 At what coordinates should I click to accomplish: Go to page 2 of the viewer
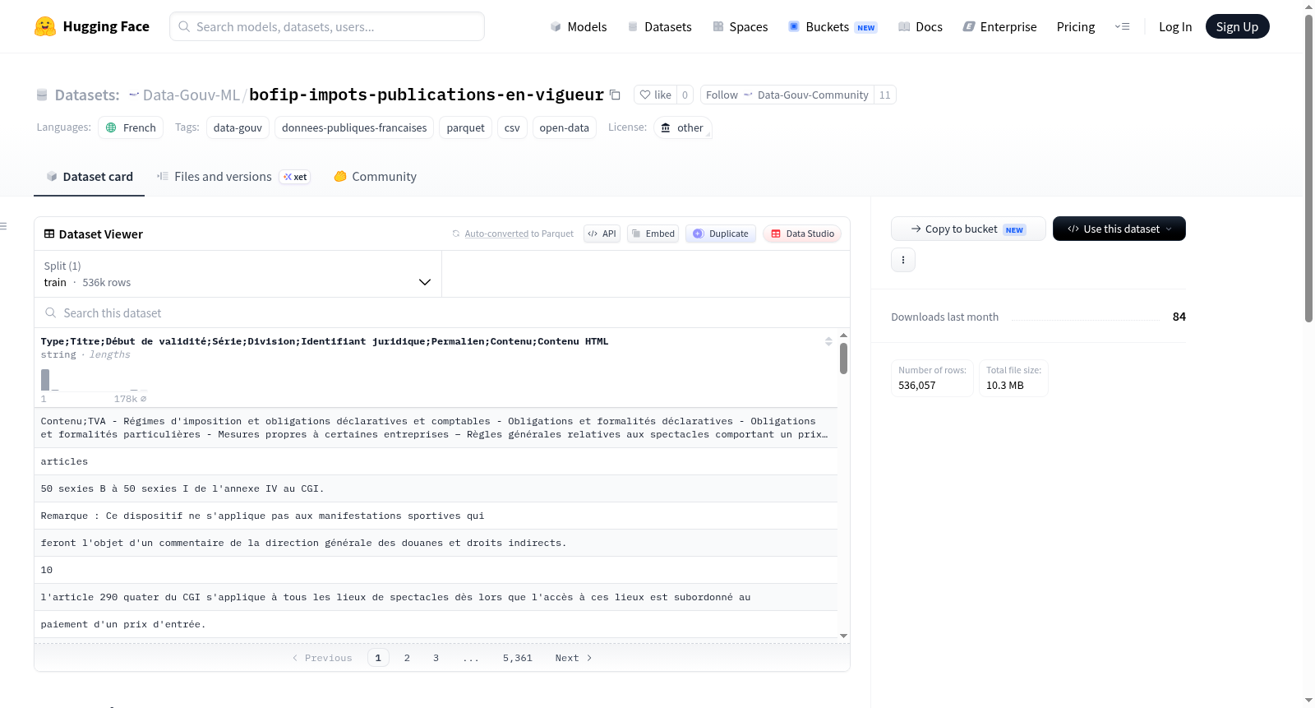(x=407, y=658)
